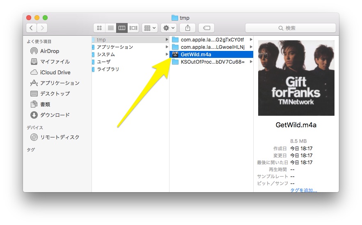
Task: Expand arrow for KSOutOfProc...bDV7Cu68=
Action: pos(251,62)
